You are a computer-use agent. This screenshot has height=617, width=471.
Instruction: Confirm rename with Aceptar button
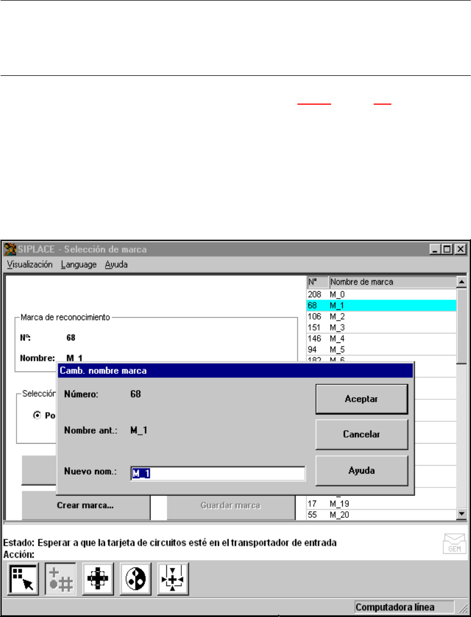pos(362,399)
